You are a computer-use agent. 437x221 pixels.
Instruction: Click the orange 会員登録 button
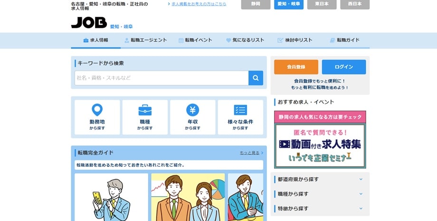pyautogui.click(x=296, y=67)
